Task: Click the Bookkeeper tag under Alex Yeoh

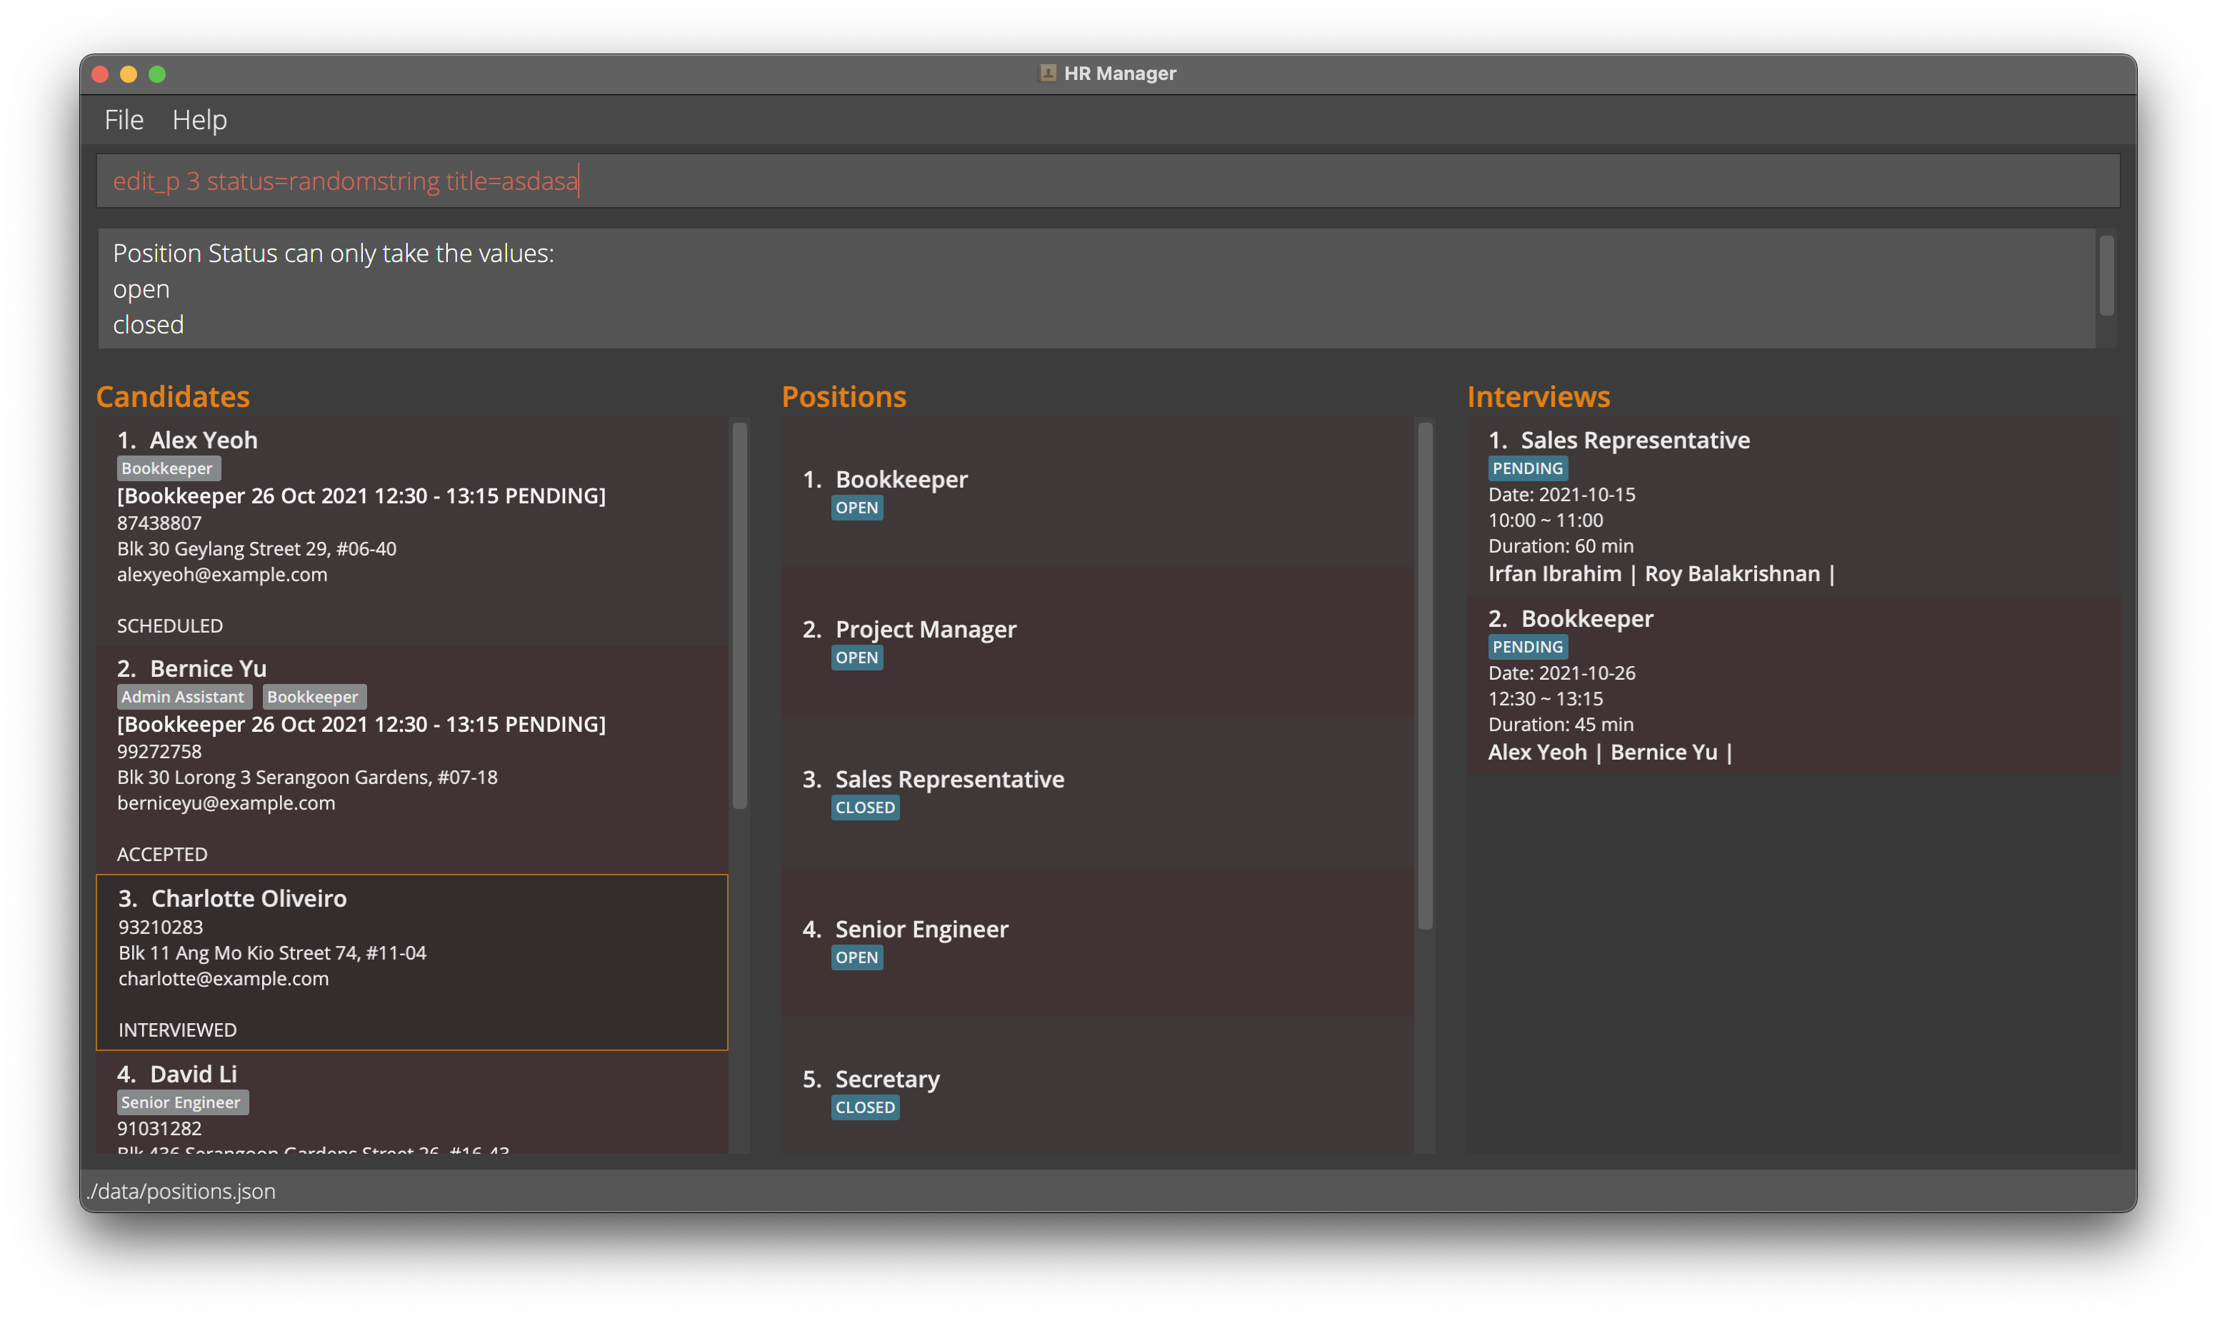Action: tap(167, 468)
